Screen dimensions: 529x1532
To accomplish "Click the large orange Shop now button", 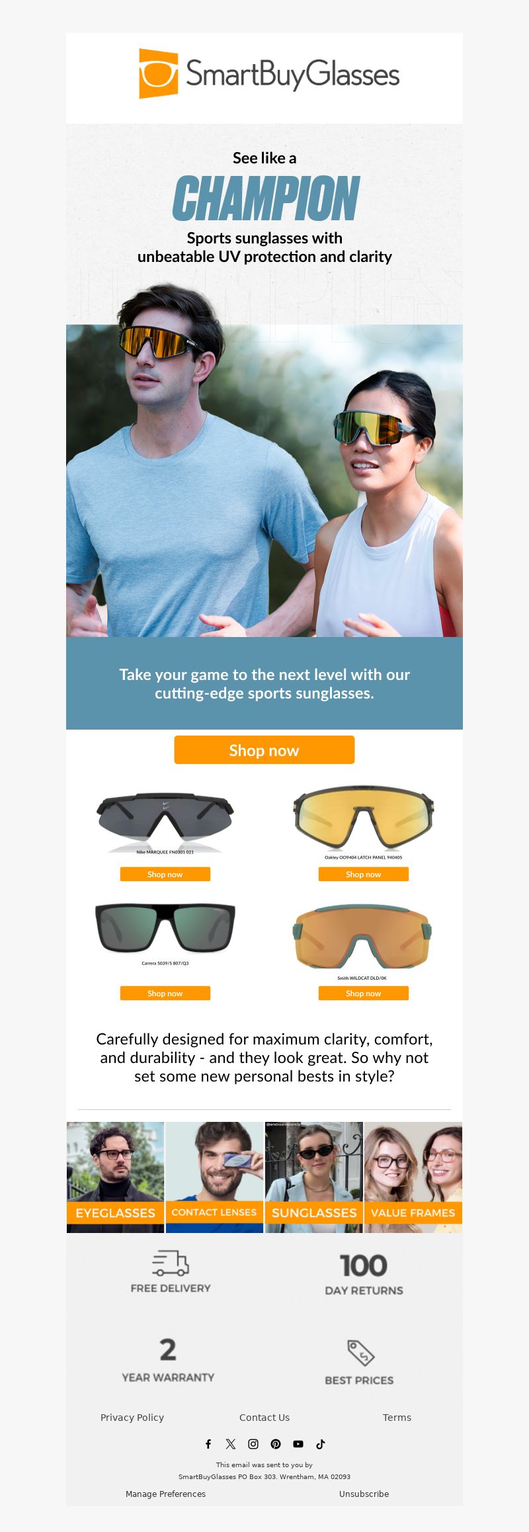I will pyautogui.click(x=264, y=750).
